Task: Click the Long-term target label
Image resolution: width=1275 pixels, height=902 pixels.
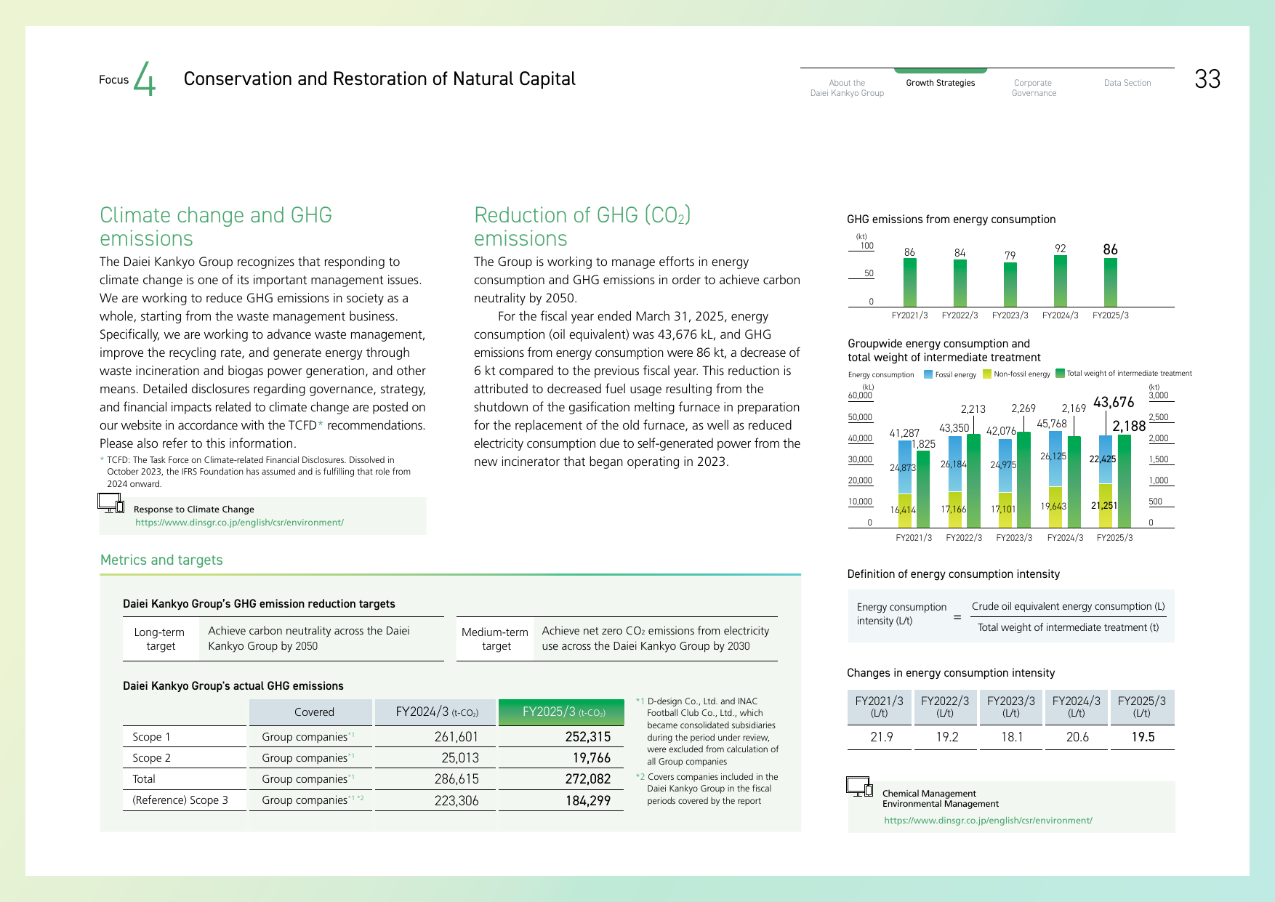Action: (160, 639)
